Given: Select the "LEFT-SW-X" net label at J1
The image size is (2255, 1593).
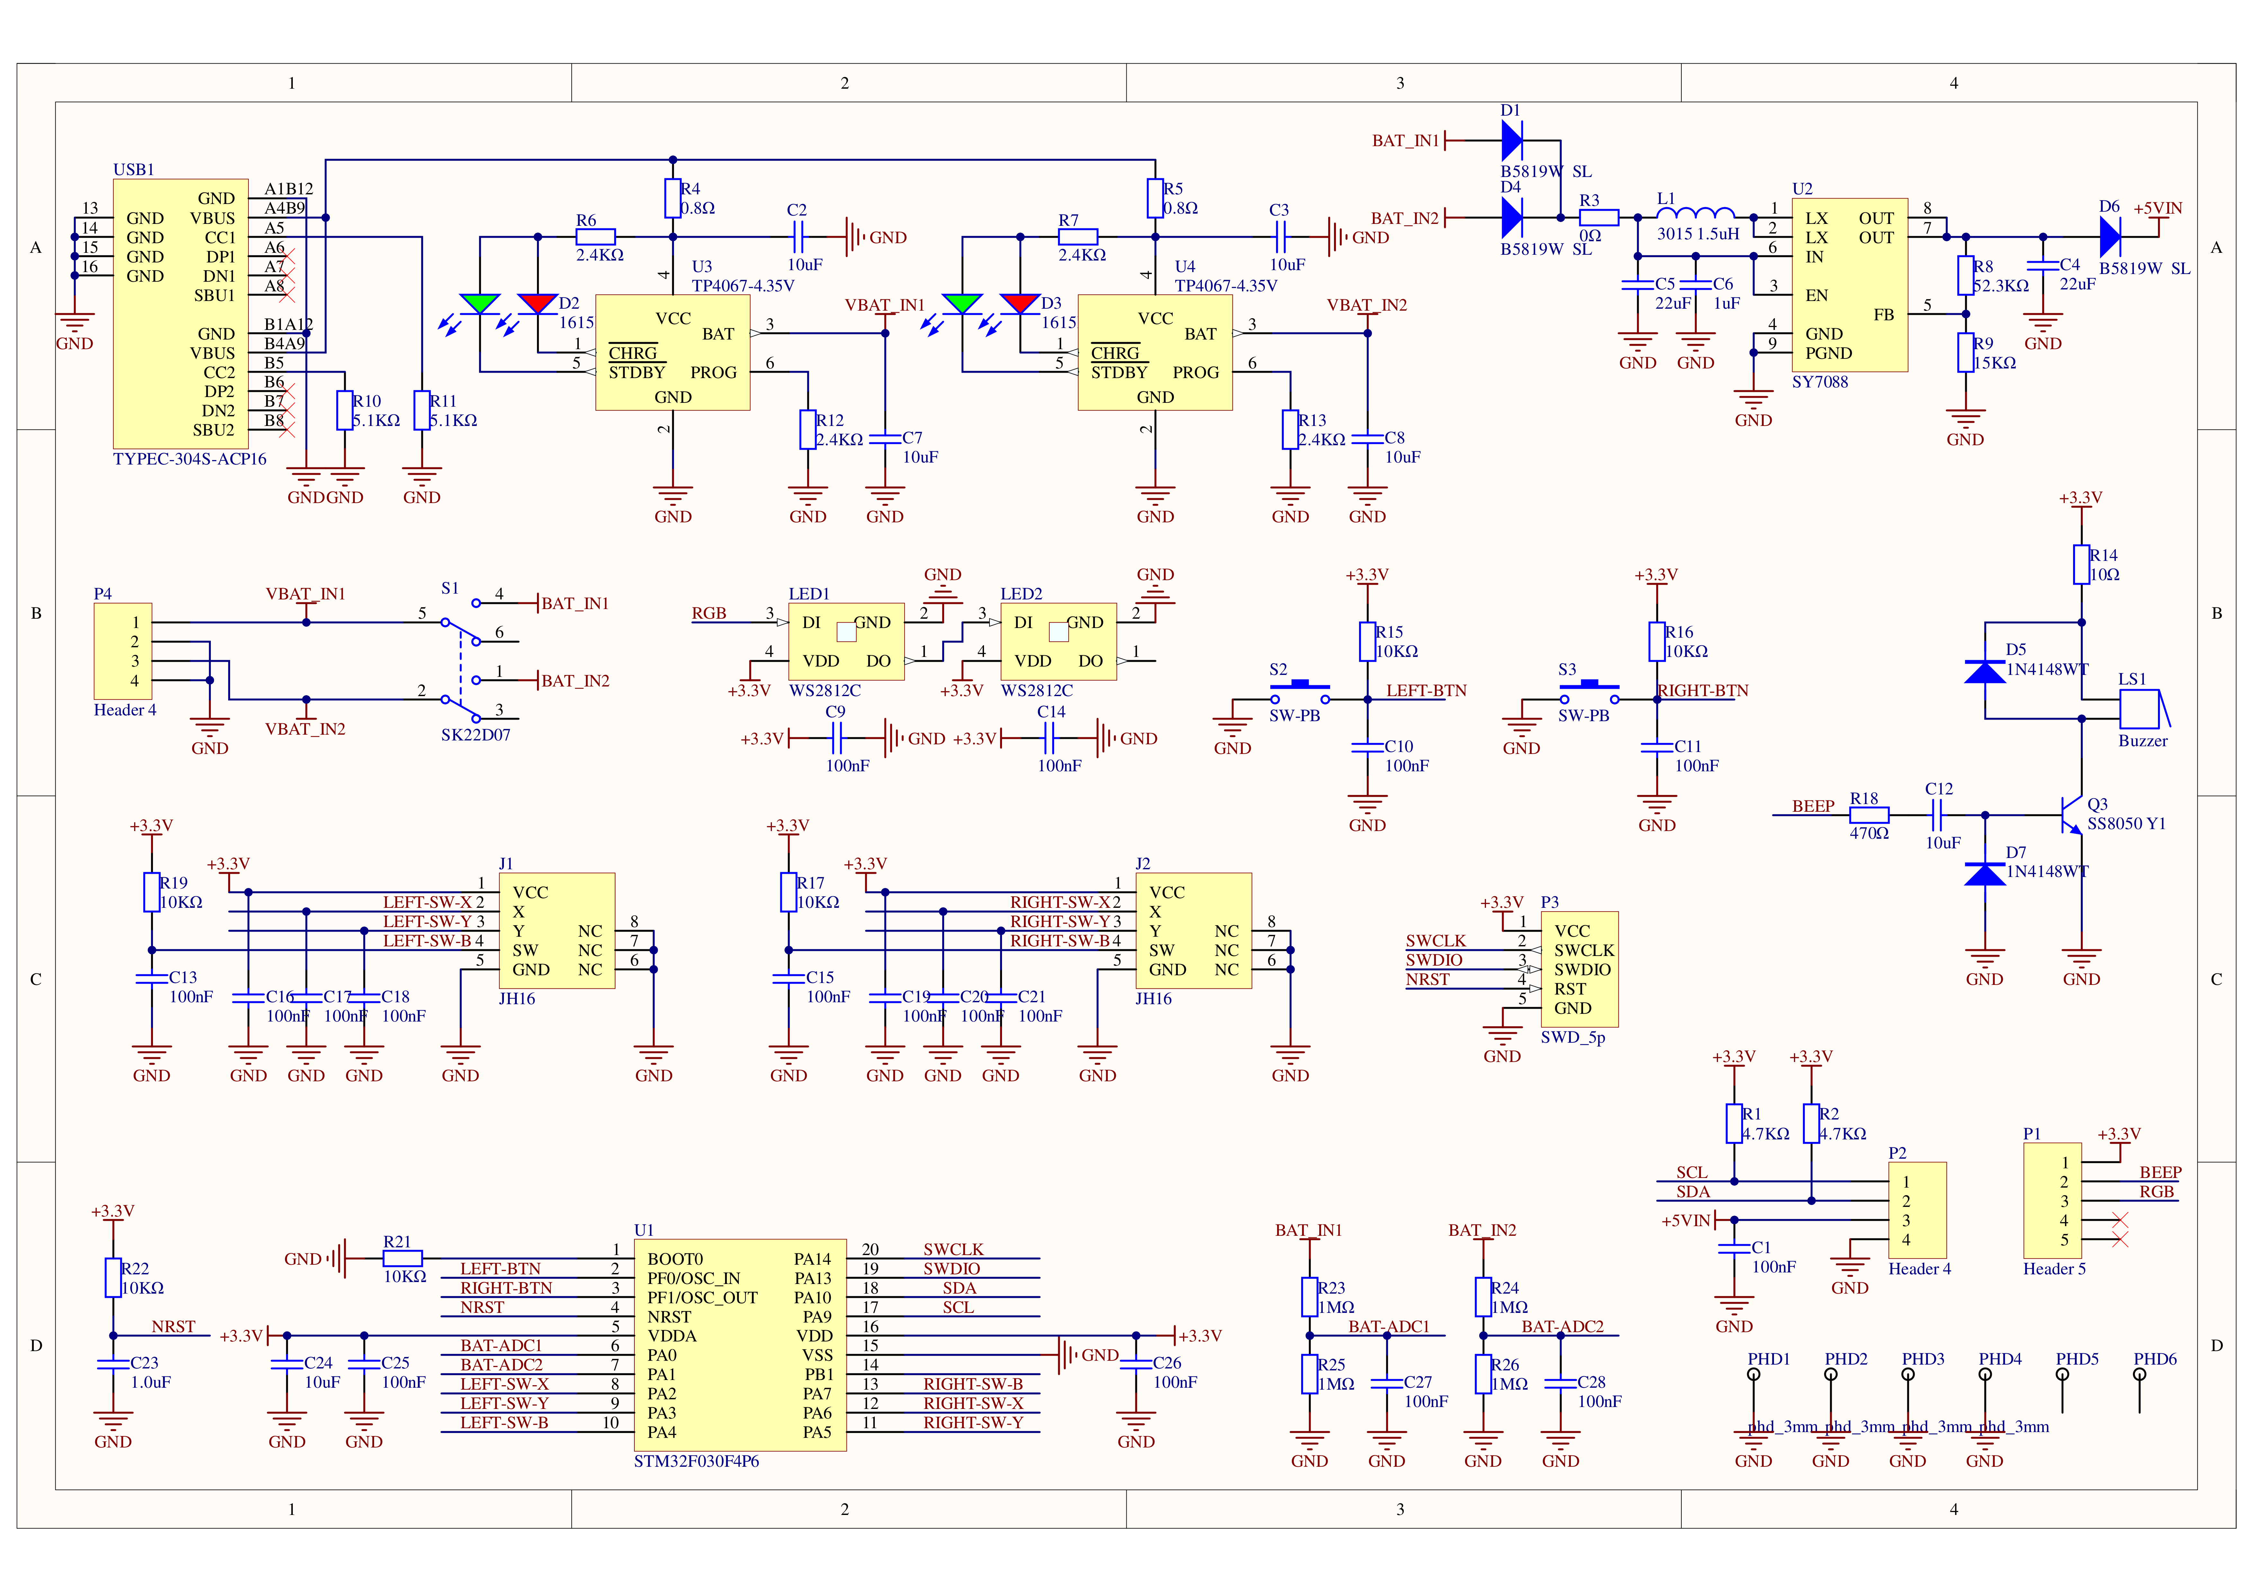Looking at the screenshot, I should 427,902.
